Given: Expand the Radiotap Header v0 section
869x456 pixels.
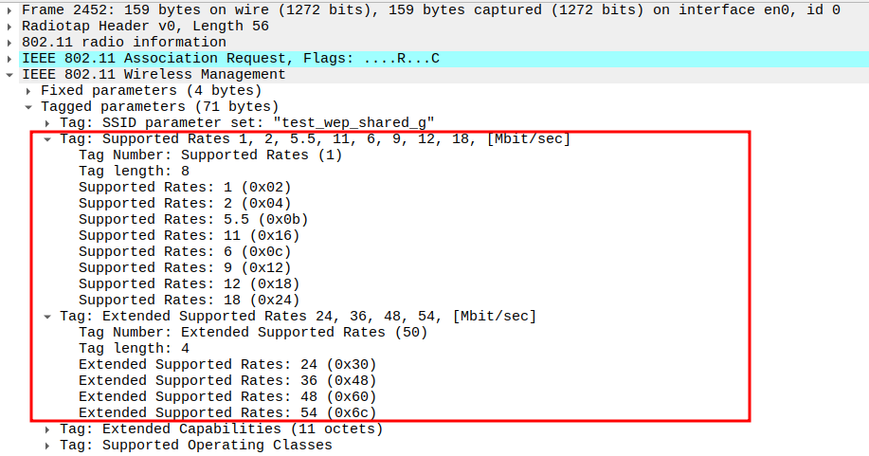Looking at the screenshot, I should (x=9, y=27).
